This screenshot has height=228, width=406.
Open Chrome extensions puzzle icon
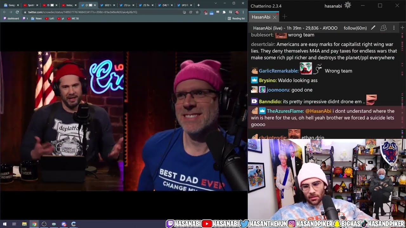point(224,12)
